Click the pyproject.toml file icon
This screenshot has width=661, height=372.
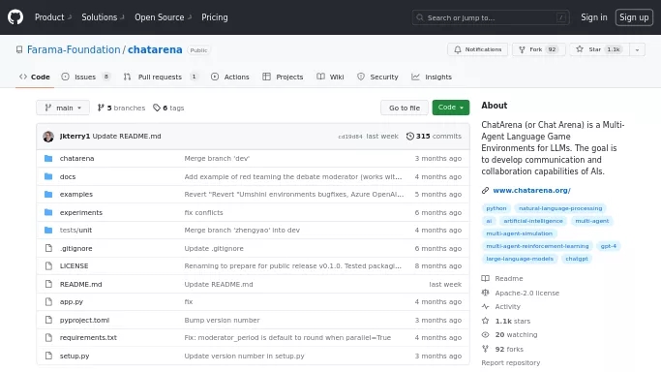coord(48,320)
